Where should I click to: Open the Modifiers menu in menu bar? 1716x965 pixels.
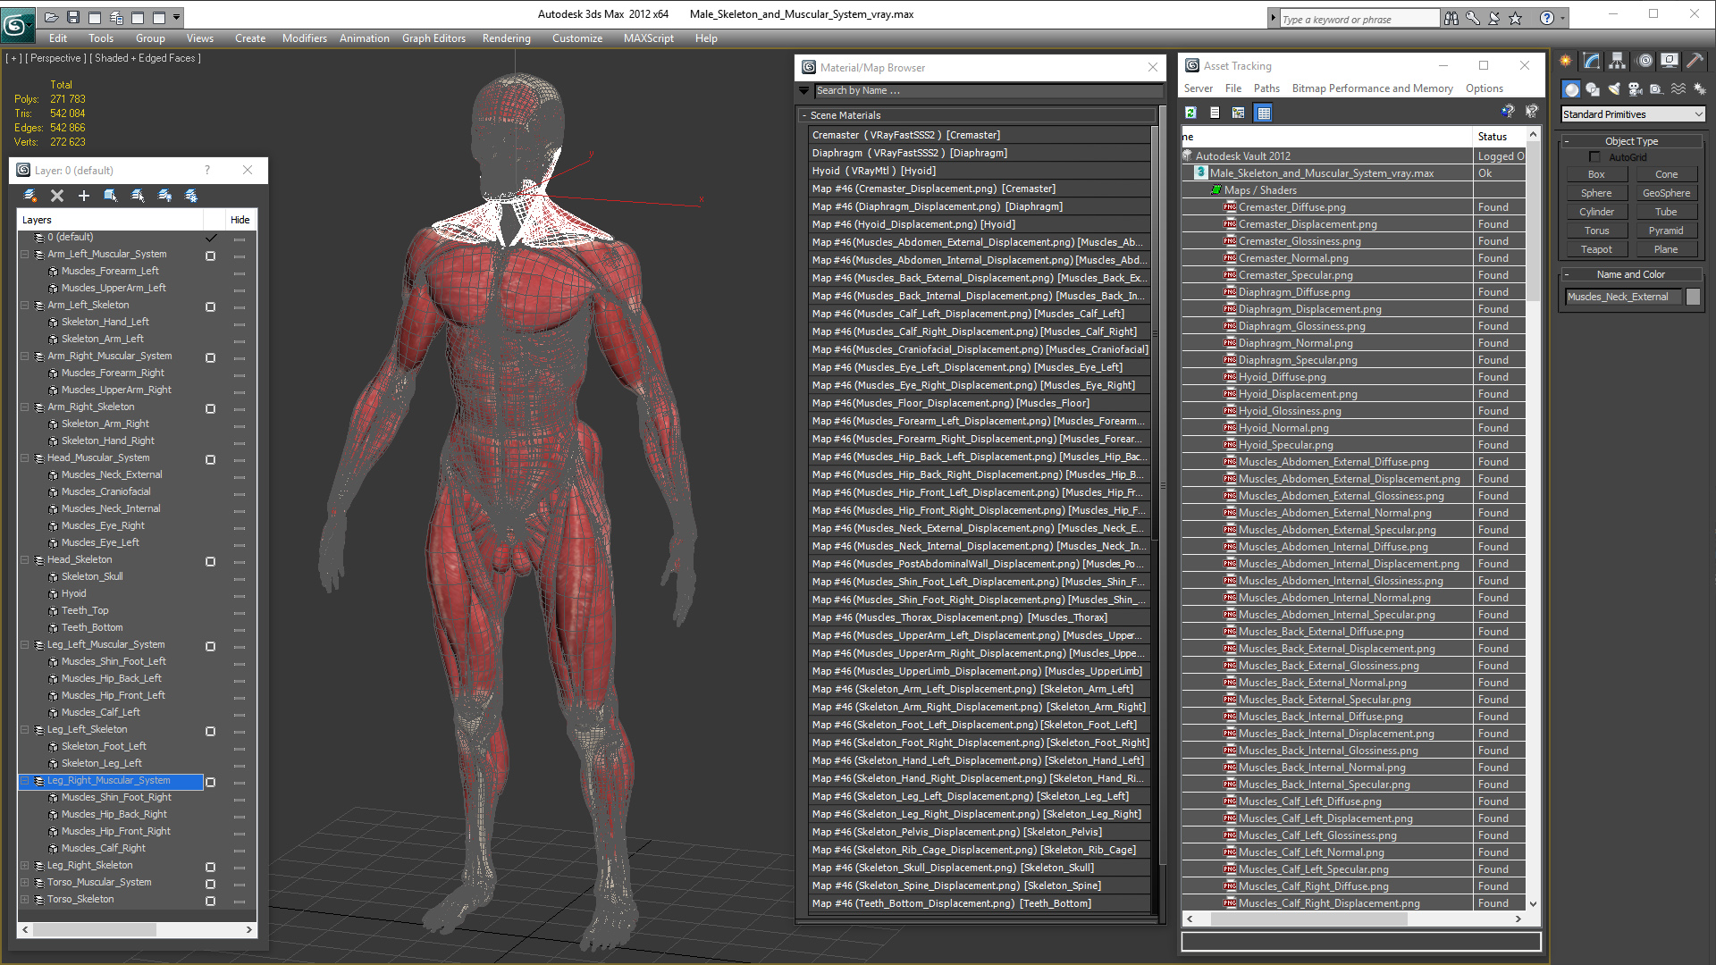point(304,39)
